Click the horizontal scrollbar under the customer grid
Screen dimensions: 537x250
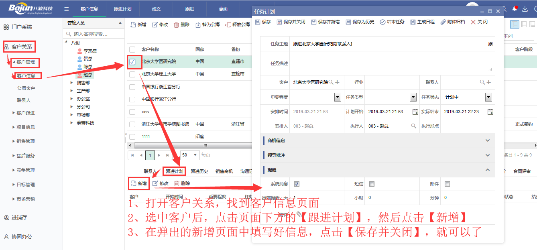[189, 145]
